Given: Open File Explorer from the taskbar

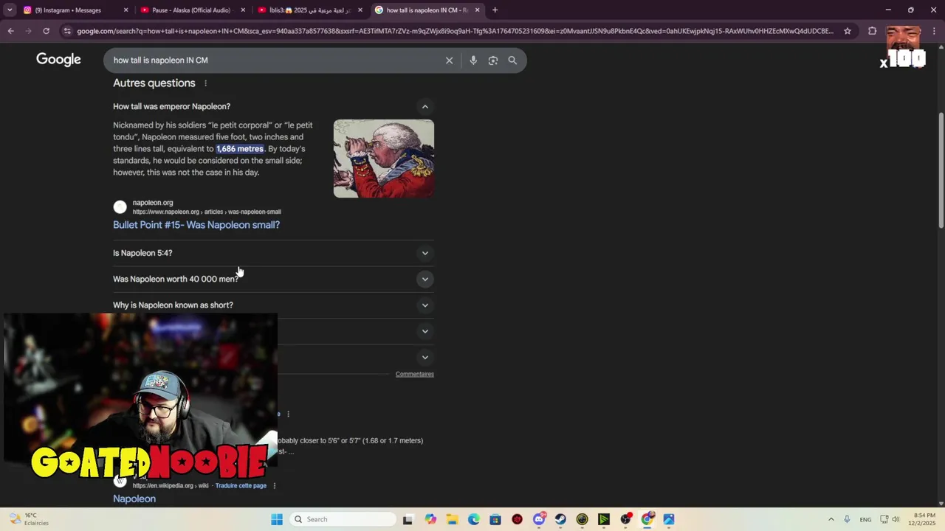Looking at the screenshot, I should point(452,519).
